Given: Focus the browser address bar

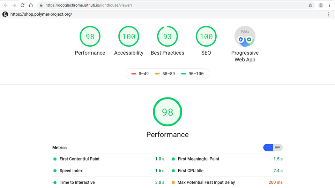Looking at the screenshot, I should [175, 5].
